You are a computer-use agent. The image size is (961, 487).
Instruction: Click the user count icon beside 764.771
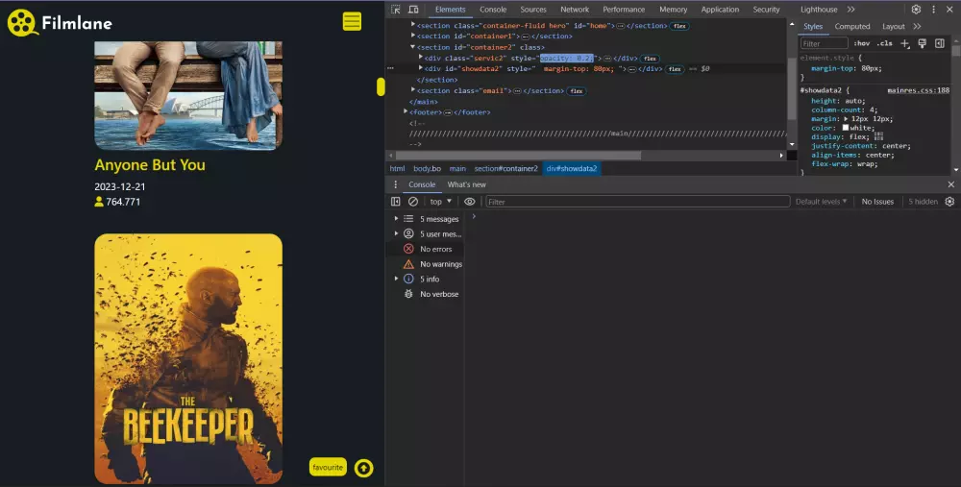coord(99,202)
